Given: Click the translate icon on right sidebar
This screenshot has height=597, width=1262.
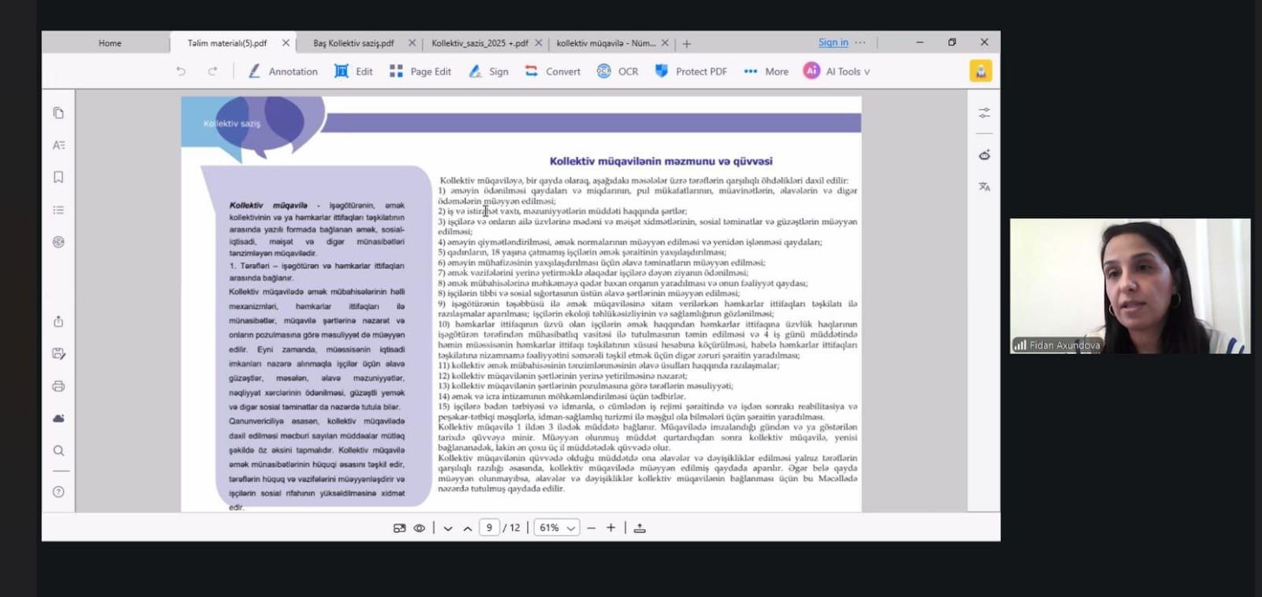Looking at the screenshot, I should point(984,187).
